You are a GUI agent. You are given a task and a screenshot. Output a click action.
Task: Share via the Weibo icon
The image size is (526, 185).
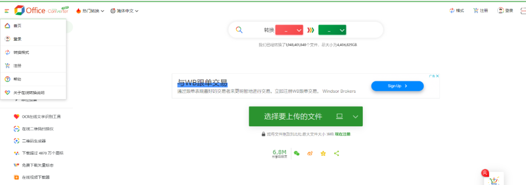coord(310,153)
